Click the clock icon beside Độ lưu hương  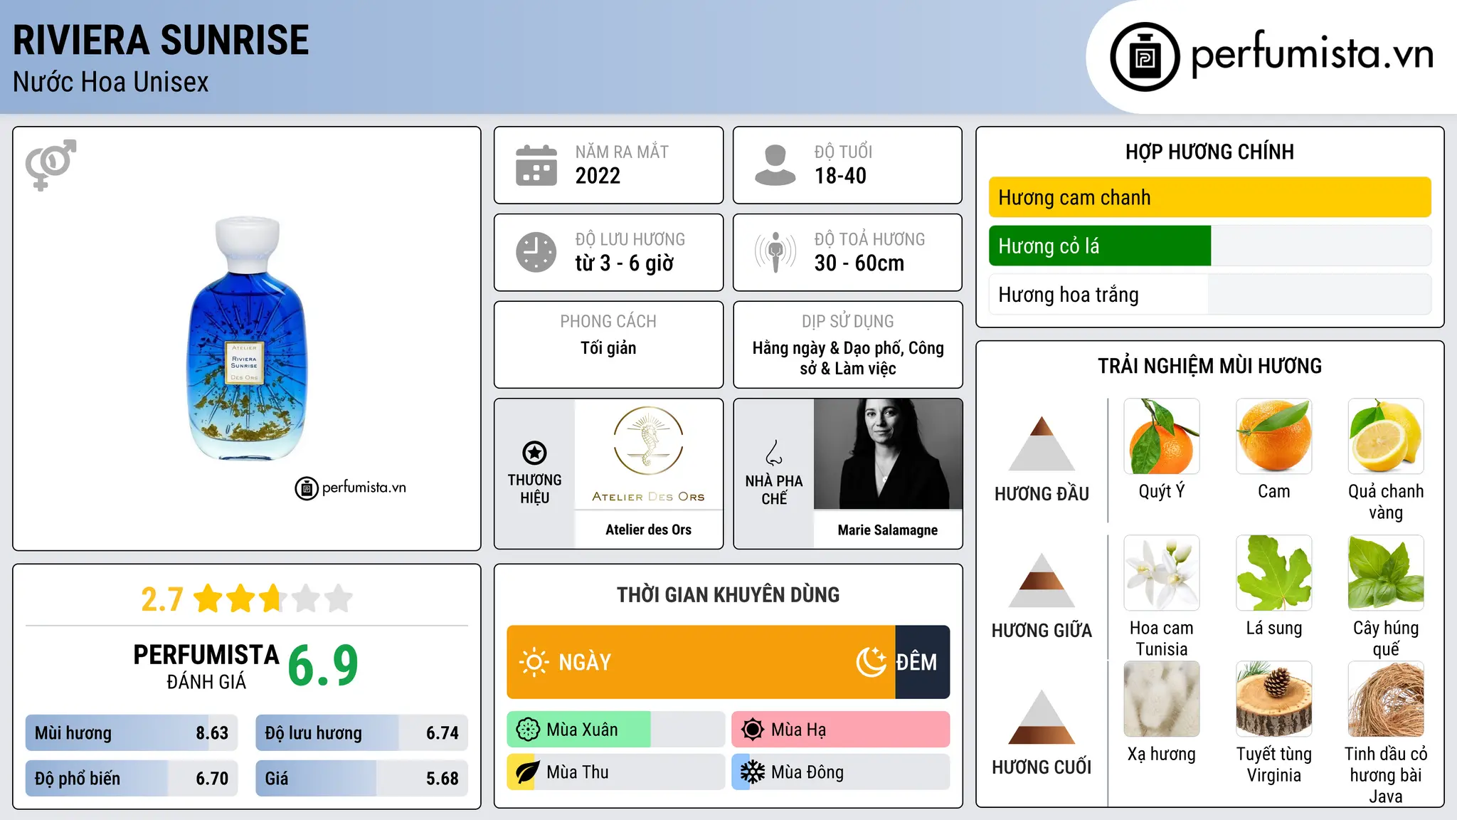(536, 252)
